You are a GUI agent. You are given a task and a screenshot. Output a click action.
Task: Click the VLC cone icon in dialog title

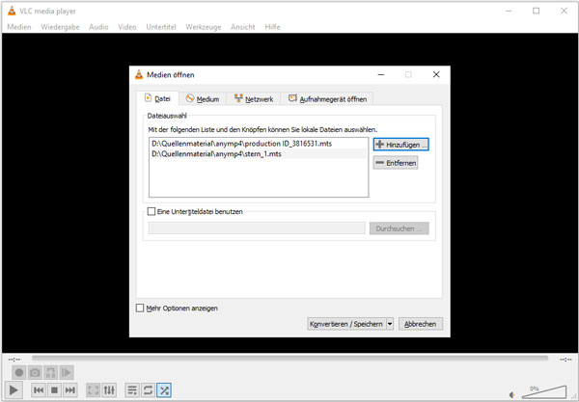(x=139, y=74)
